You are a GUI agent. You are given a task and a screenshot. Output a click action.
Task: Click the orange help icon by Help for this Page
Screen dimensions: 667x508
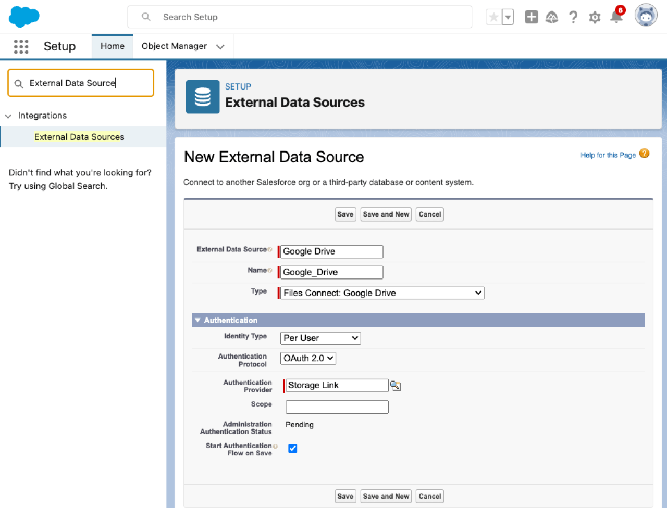tap(645, 154)
